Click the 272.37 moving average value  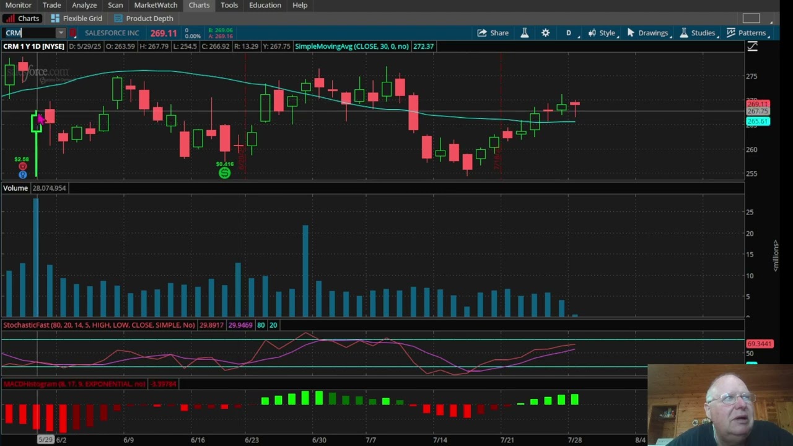tap(423, 46)
